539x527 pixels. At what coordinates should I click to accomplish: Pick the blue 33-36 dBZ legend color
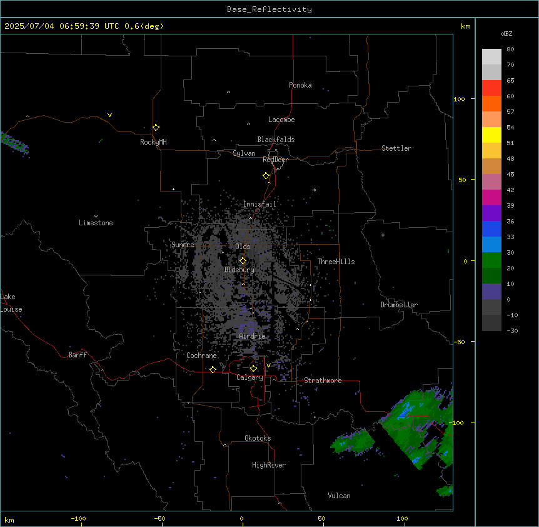(491, 228)
